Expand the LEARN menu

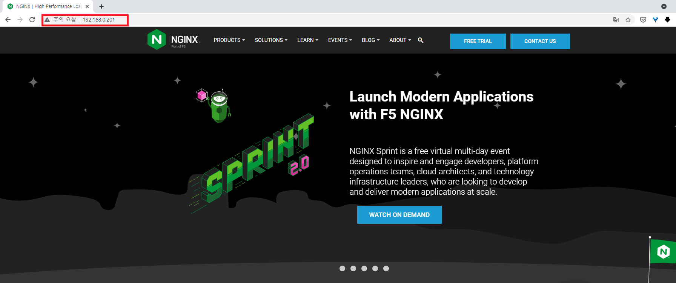point(308,40)
